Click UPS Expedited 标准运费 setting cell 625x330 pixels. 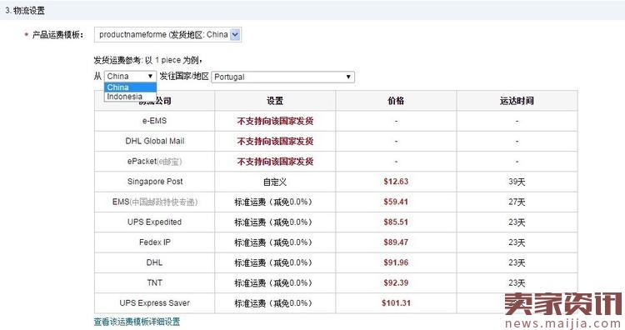275,222
